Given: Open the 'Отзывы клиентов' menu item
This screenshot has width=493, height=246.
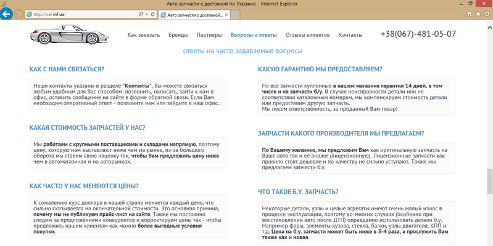Looking at the screenshot, I should tap(307, 35).
